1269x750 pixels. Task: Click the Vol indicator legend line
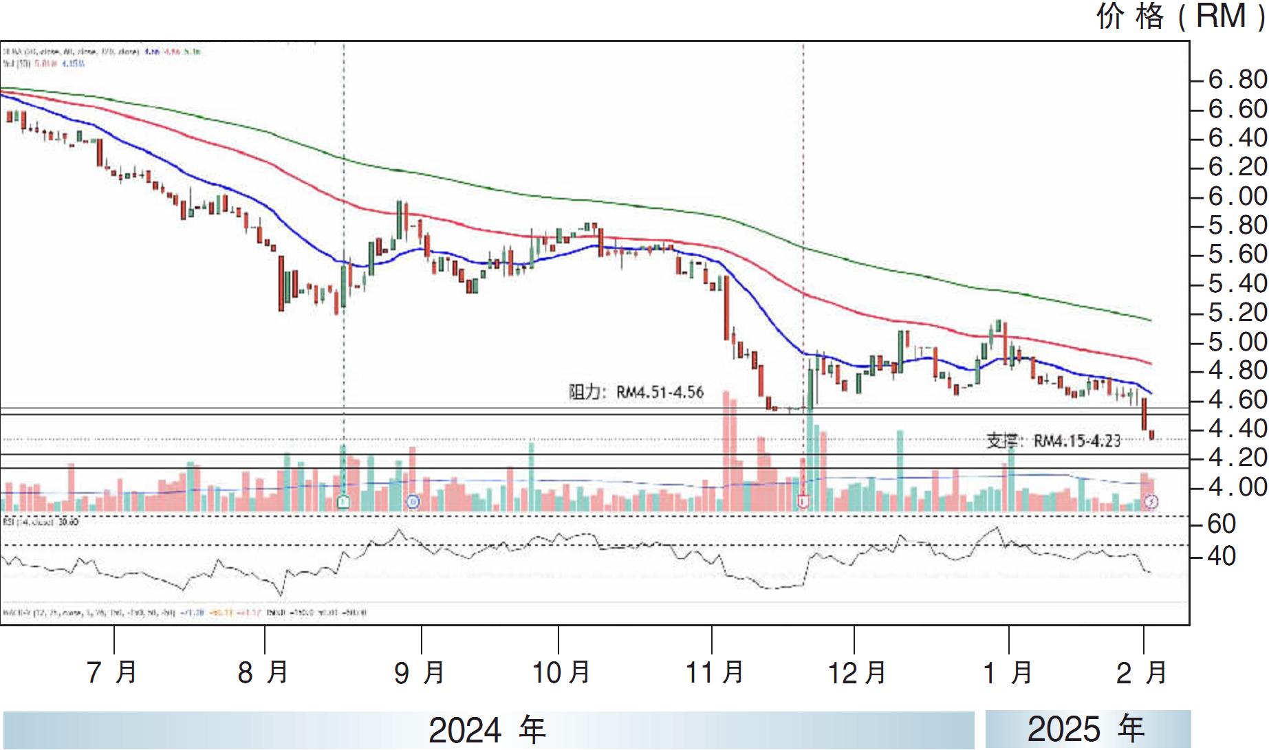pyautogui.click(x=44, y=63)
